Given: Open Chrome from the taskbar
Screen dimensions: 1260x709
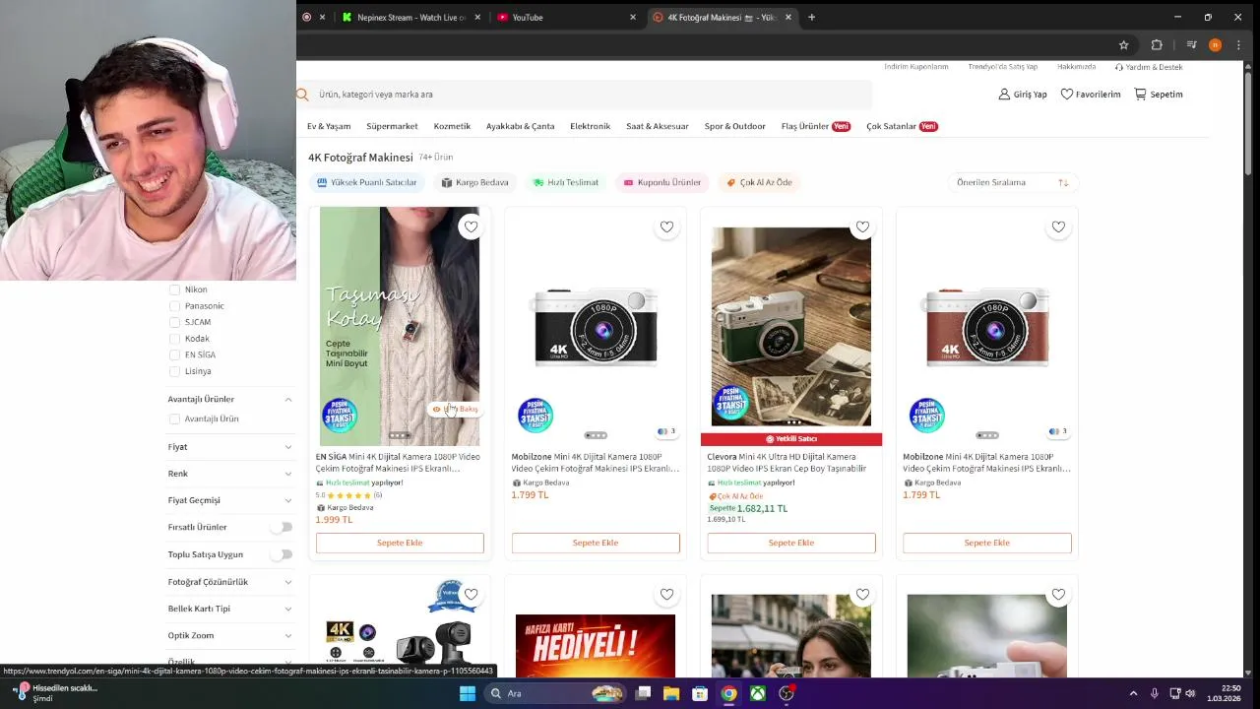Looking at the screenshot, I should click(x=728, y=693).
